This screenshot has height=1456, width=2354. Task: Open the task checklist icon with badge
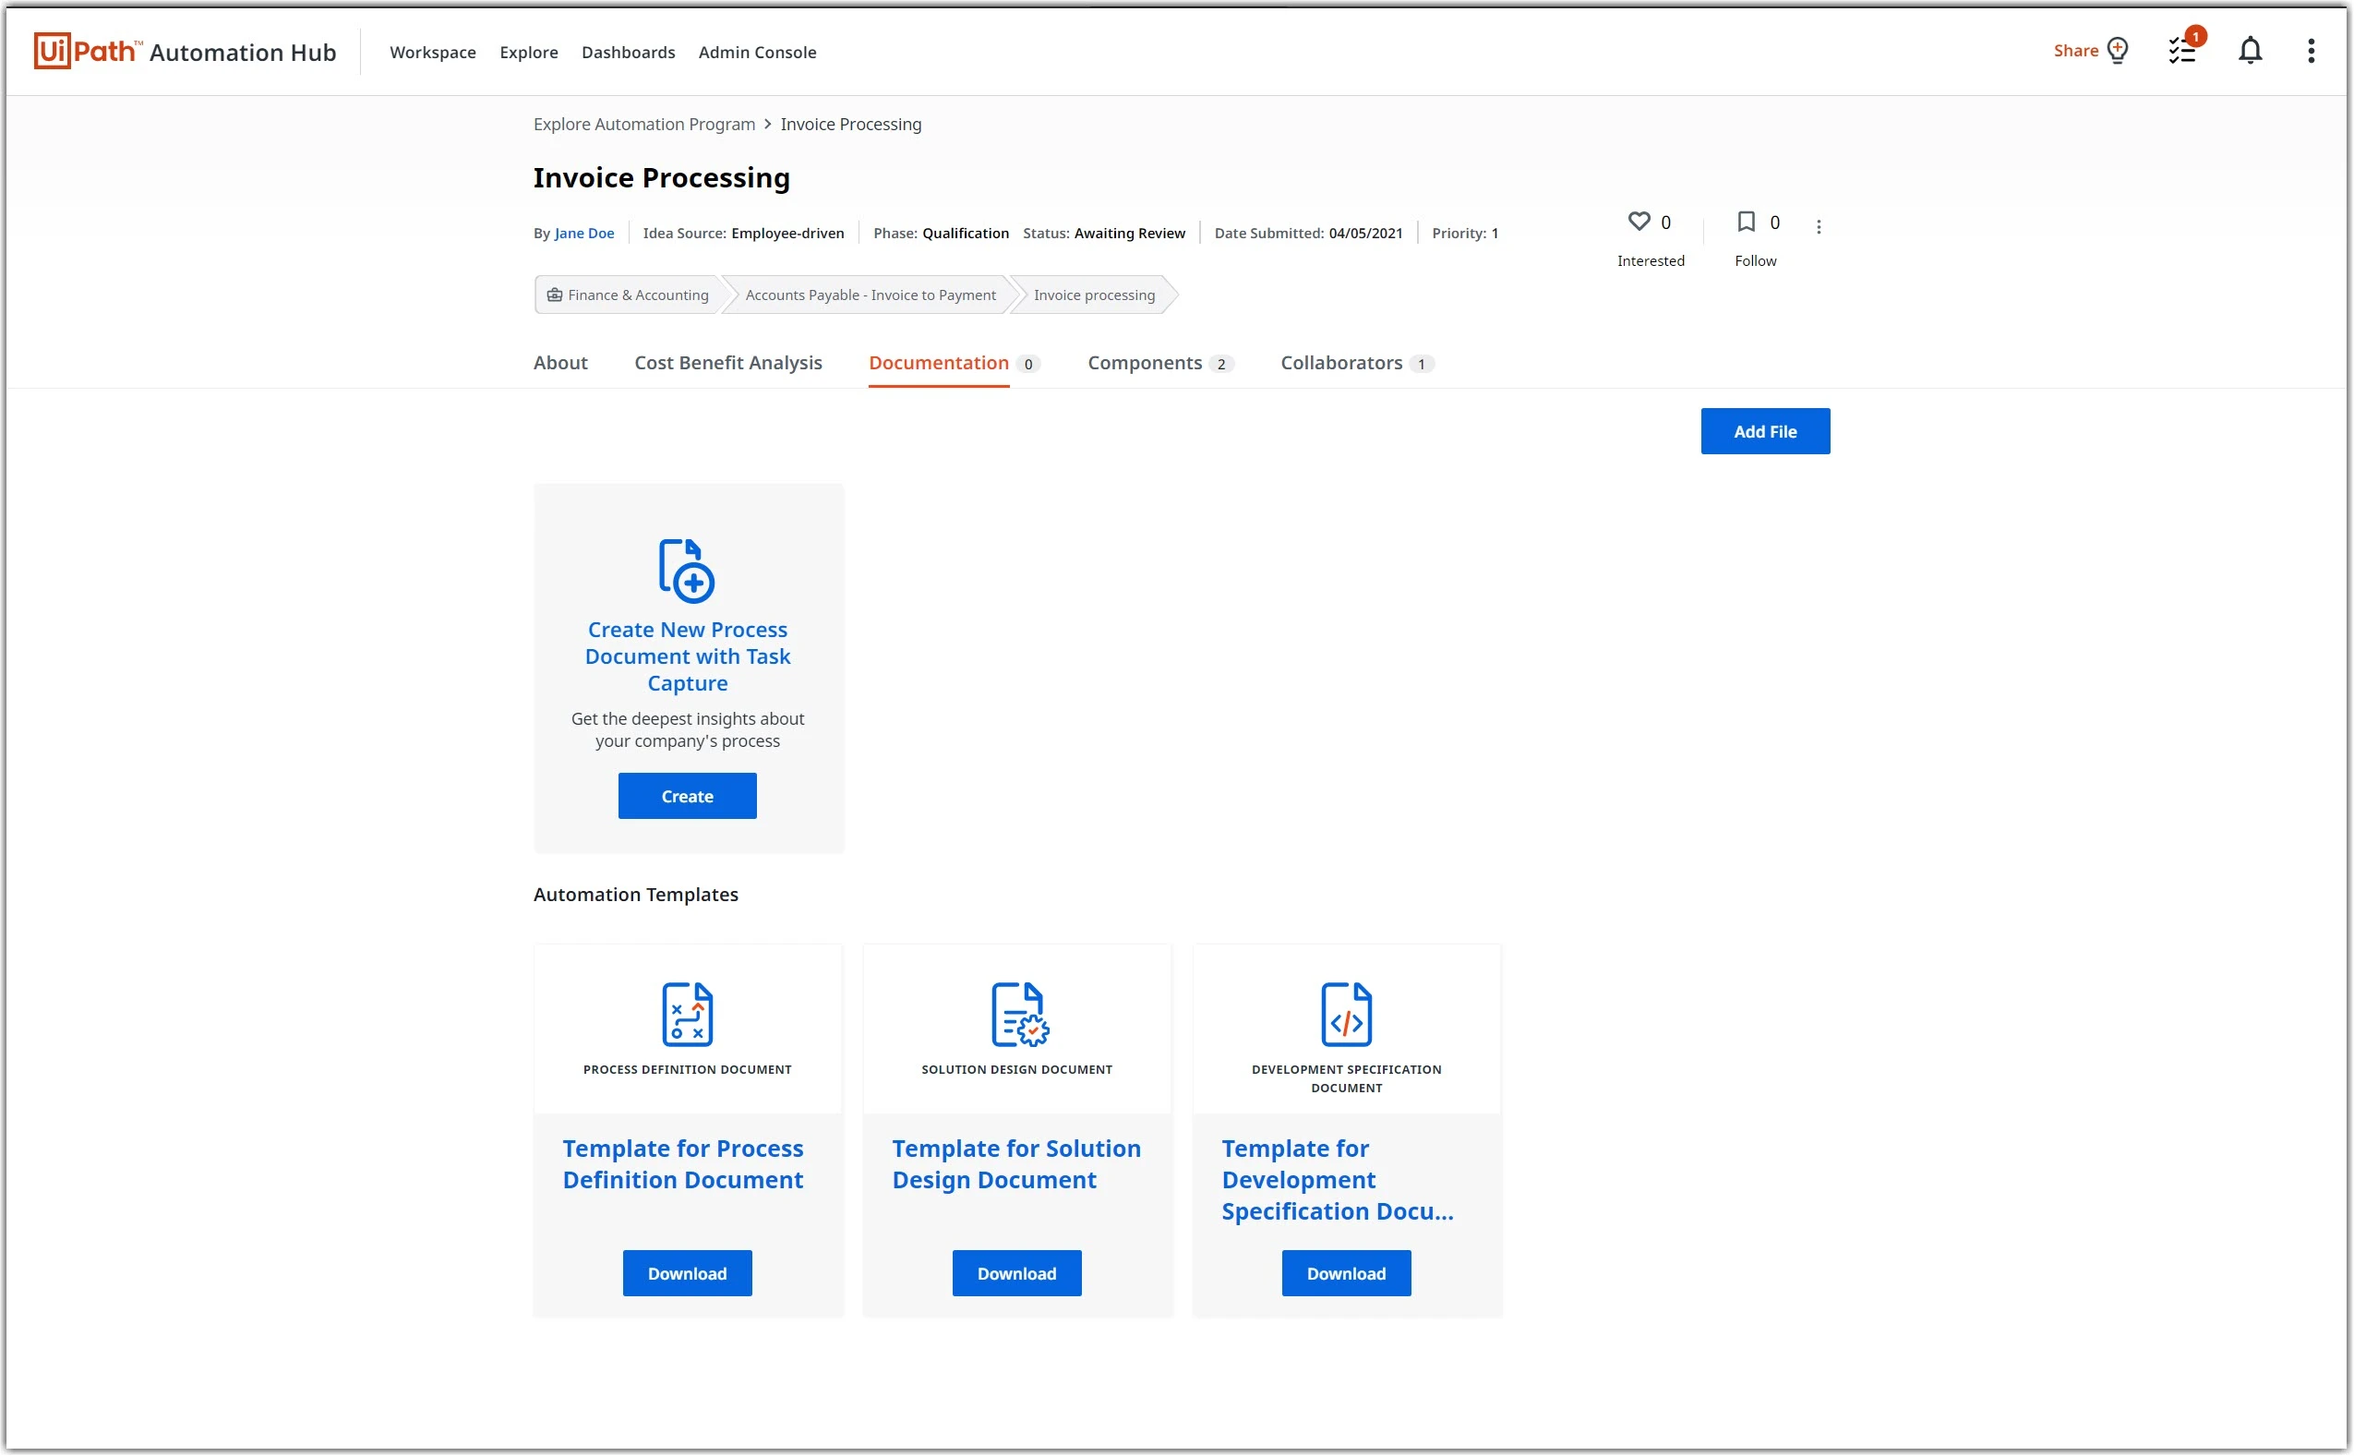tap(2182, 50)
